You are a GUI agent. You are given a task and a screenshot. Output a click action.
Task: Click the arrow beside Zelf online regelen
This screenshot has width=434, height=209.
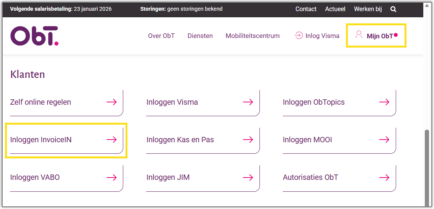click(112, 102)
